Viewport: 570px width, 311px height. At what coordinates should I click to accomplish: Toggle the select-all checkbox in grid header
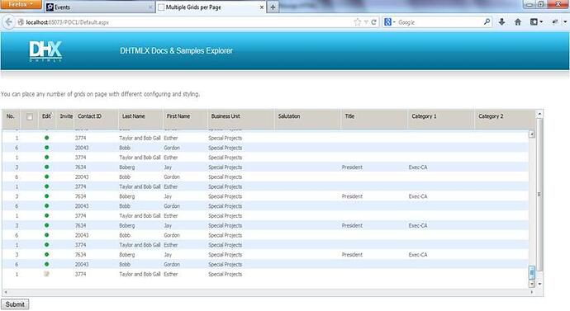(30, 116)
